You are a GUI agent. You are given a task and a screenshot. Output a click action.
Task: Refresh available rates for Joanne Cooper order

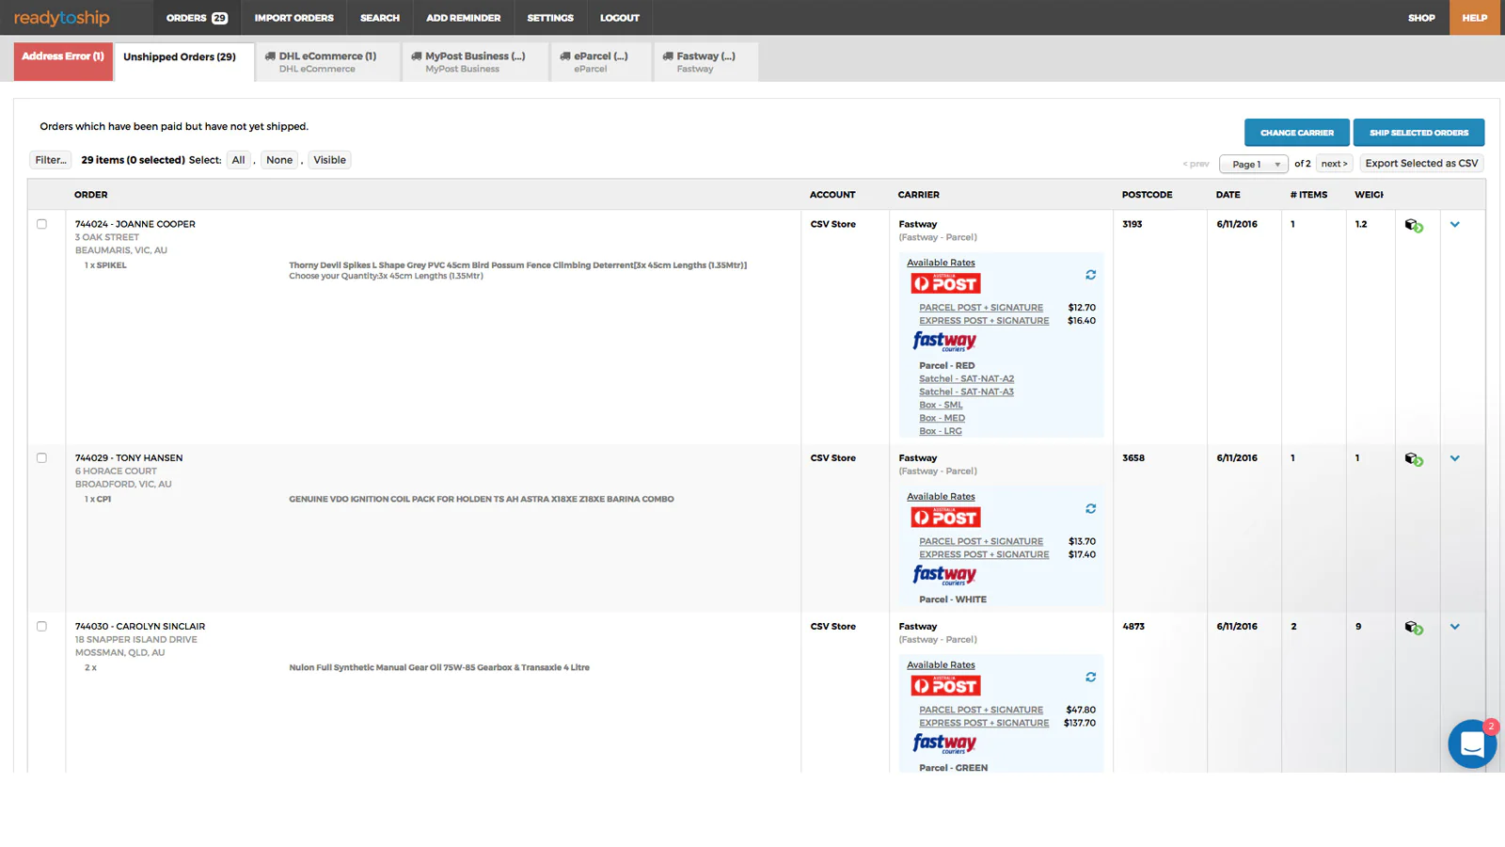click(1090, 275)
